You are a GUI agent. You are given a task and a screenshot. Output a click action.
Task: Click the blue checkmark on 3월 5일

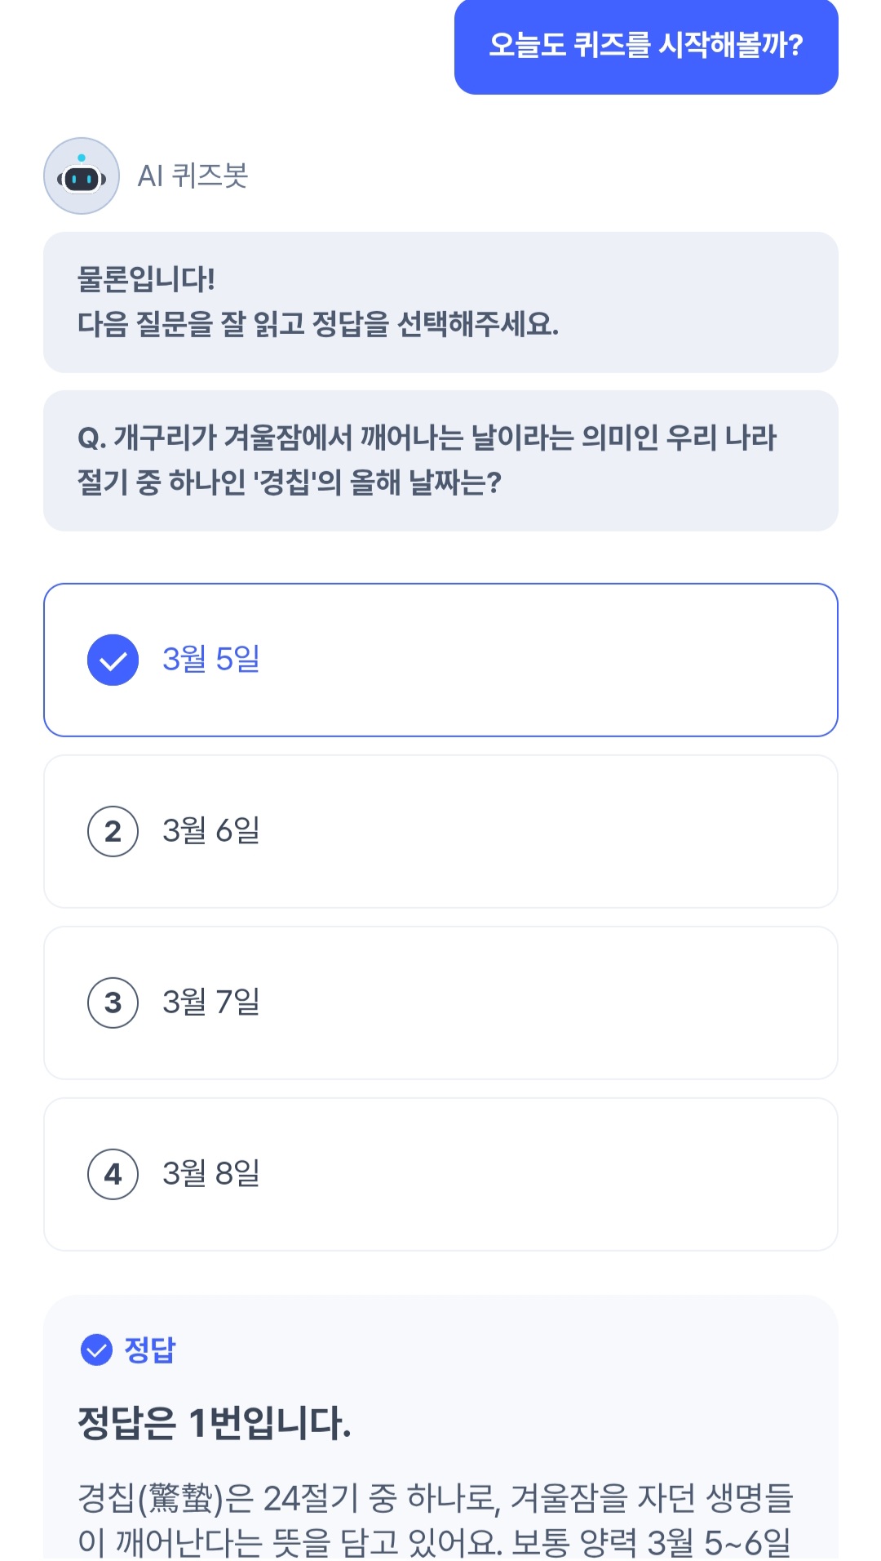pyautogui.click(x=113, y=660)
